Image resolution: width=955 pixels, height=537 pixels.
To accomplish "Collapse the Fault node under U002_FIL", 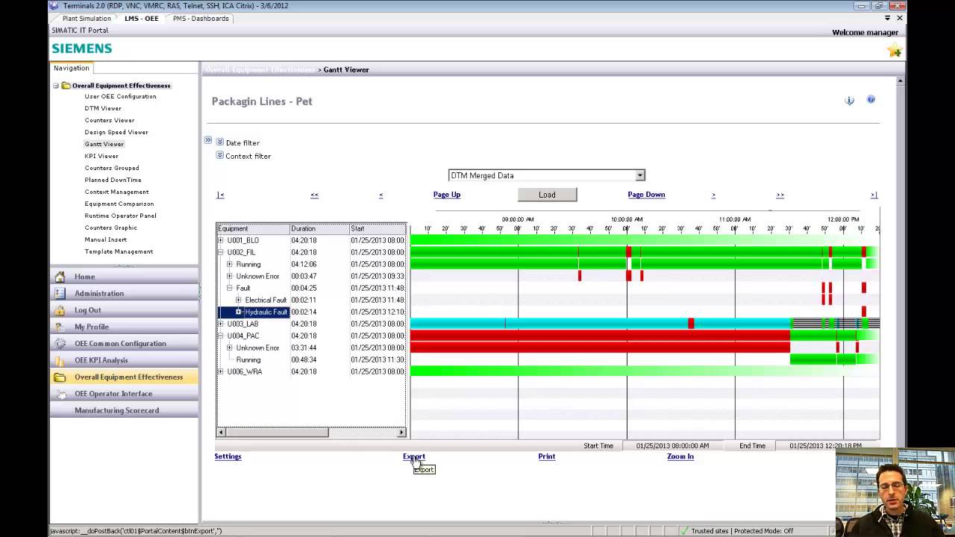I will coord(230,288).
